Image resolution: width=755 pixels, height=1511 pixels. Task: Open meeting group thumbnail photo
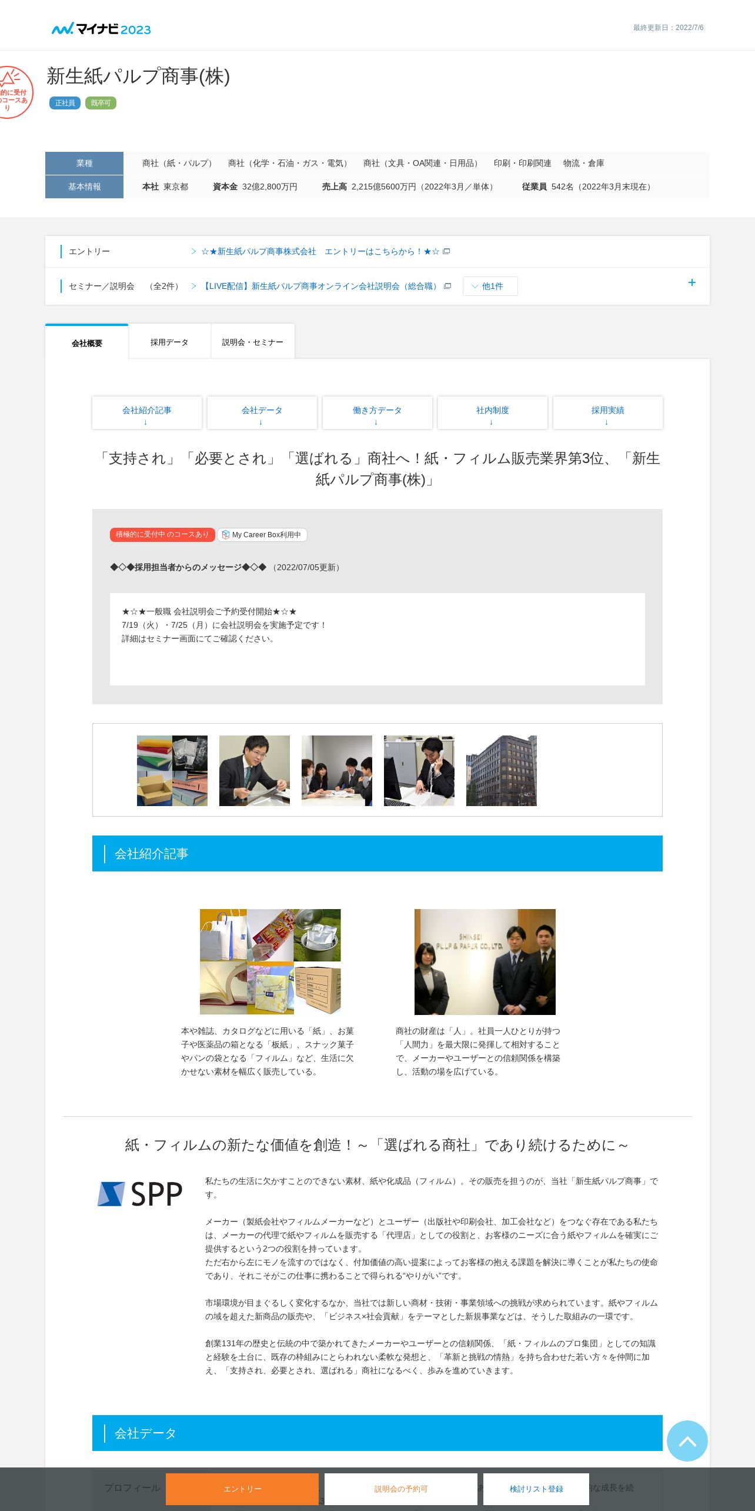tap(337, 770)
